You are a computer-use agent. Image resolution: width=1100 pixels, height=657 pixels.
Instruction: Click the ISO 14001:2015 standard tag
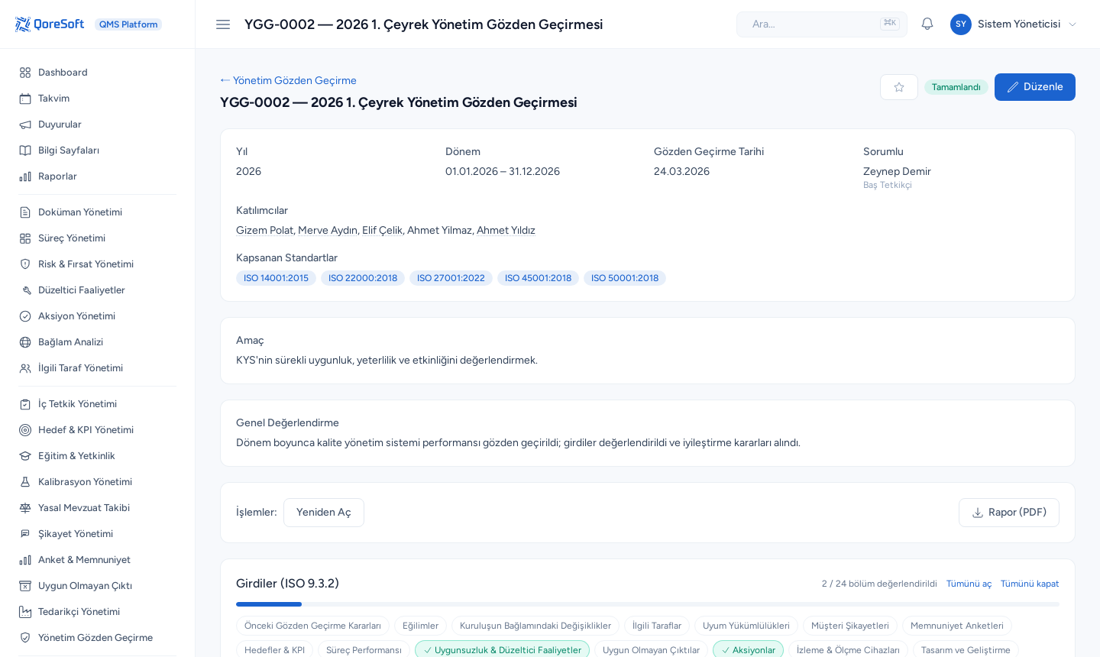pyautogui.click(x=276, y=278)
